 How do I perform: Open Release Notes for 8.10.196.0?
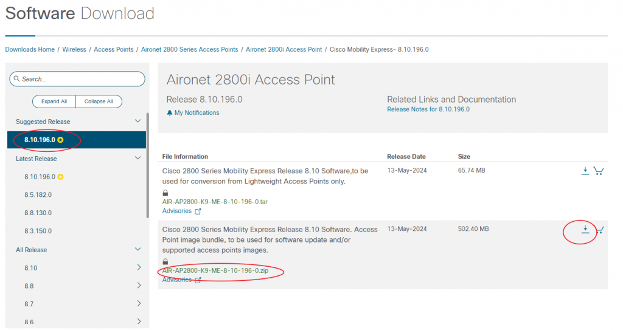click(x=428, y=109)
